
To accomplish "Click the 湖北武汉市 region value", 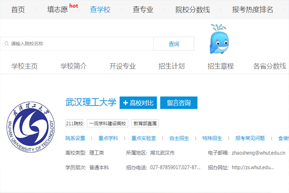I will point(162,153).
